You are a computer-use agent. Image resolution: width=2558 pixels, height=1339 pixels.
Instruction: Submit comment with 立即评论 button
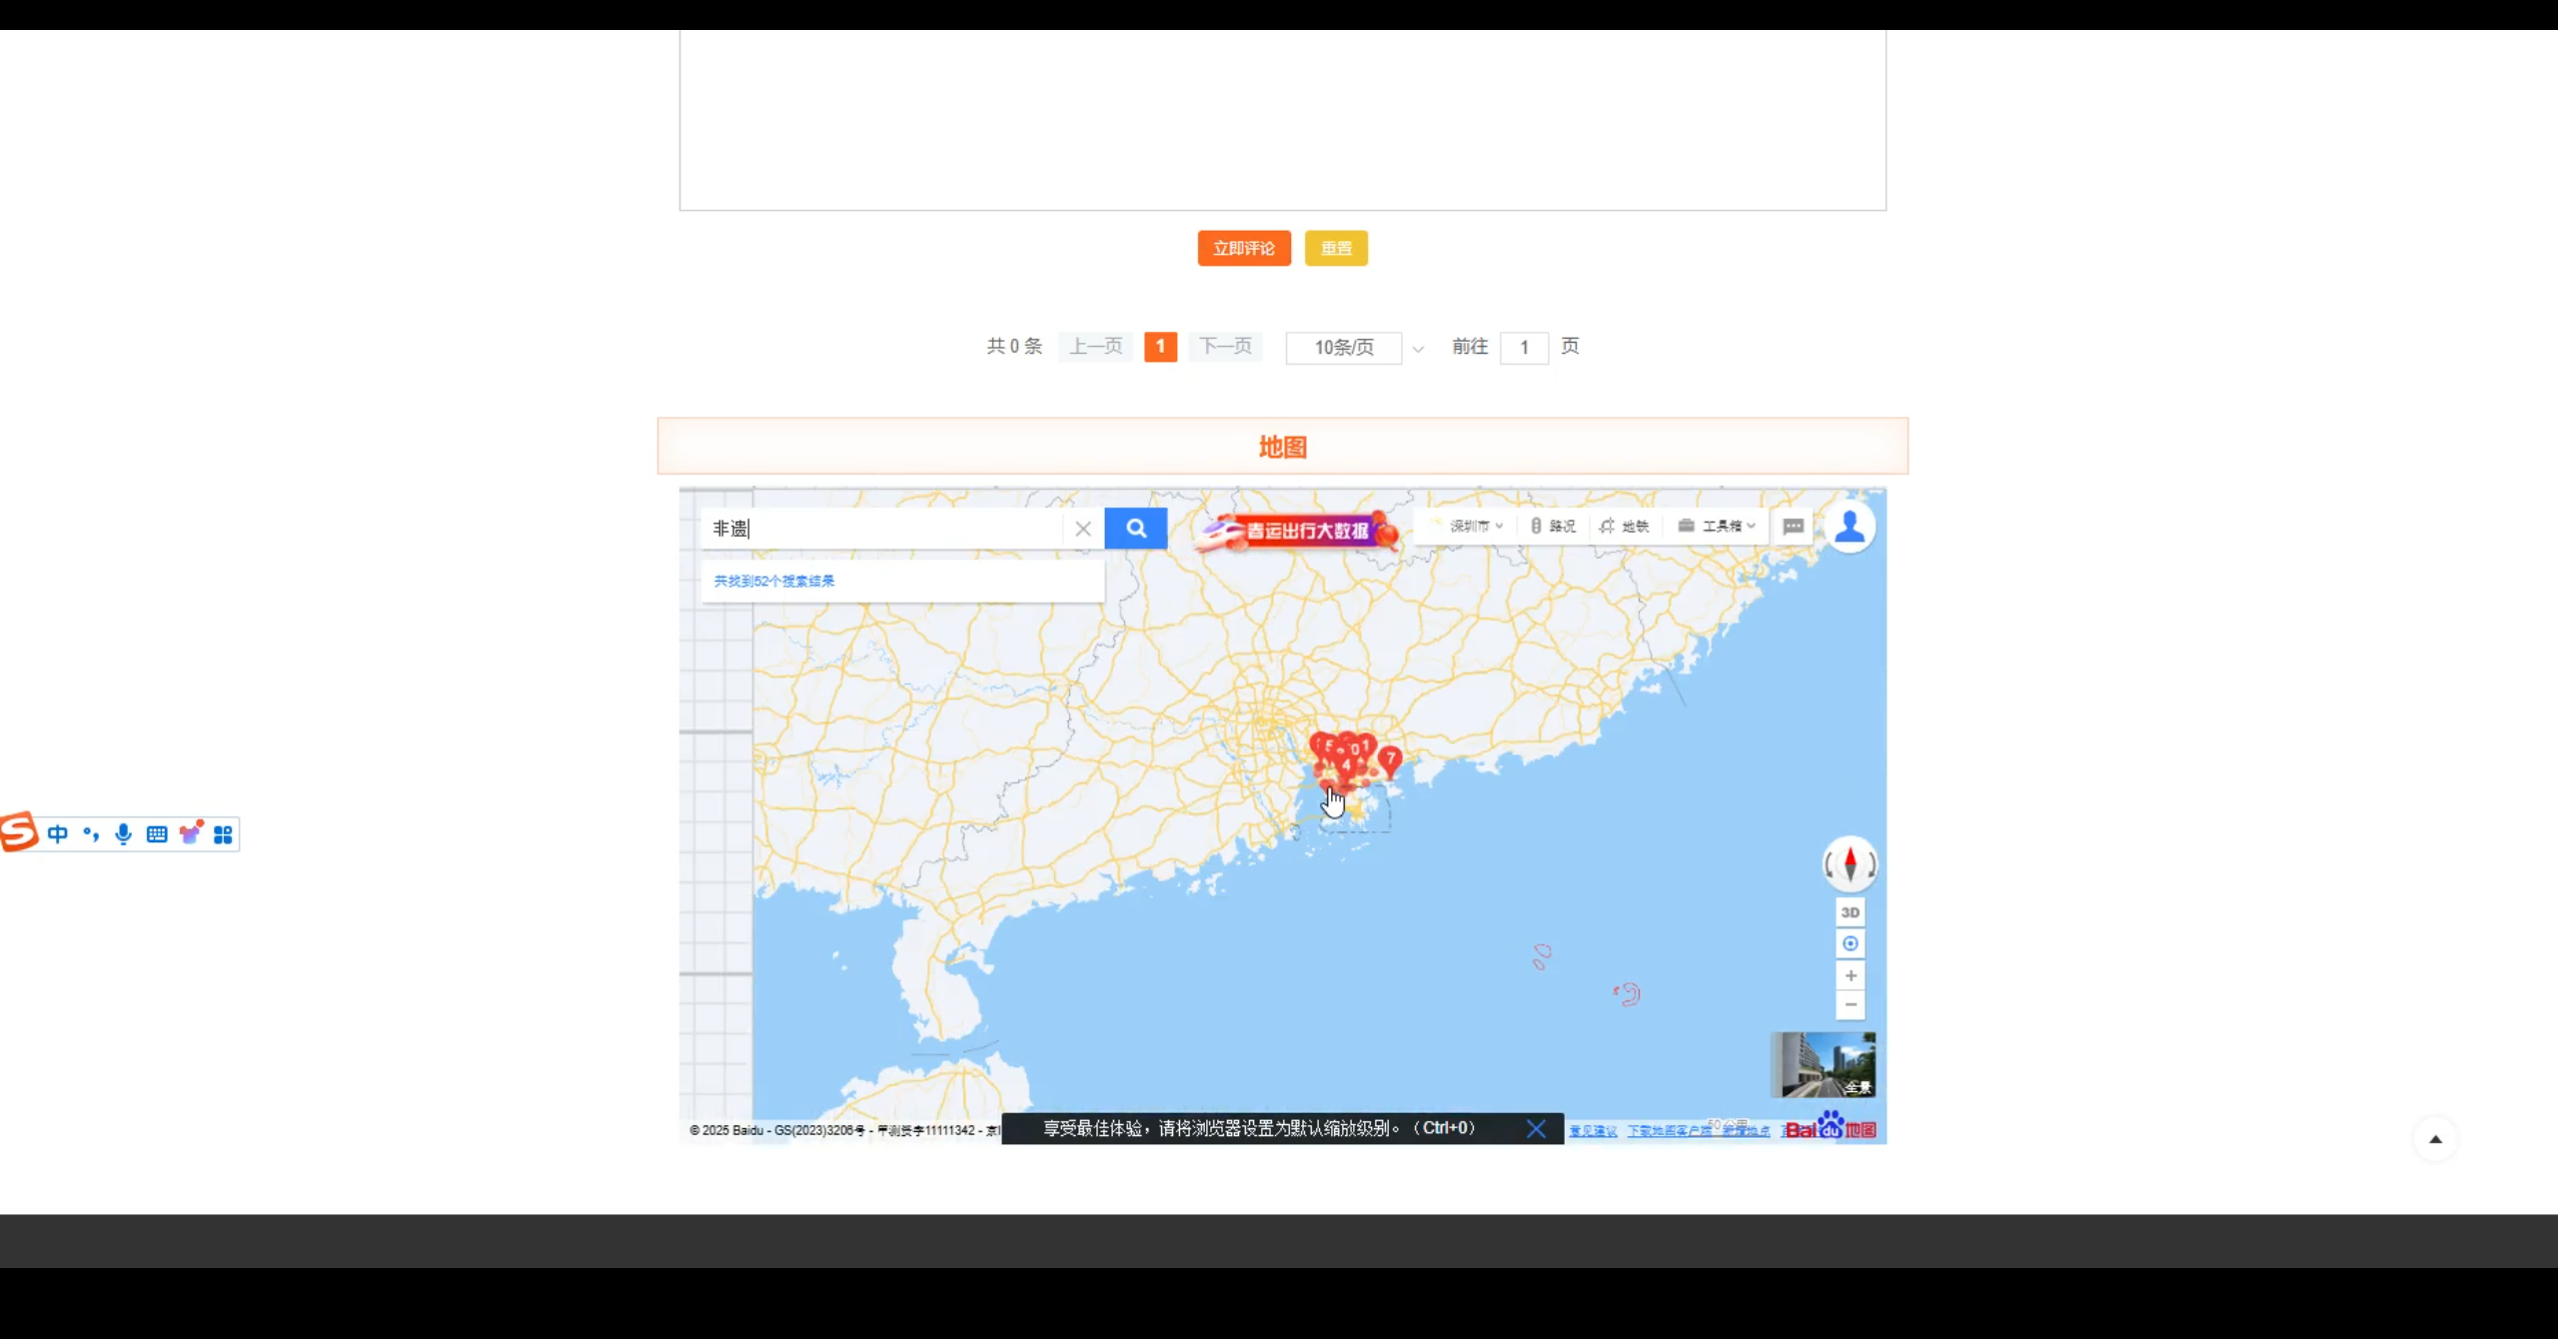pyautogui.click(x=1243, y=248)
